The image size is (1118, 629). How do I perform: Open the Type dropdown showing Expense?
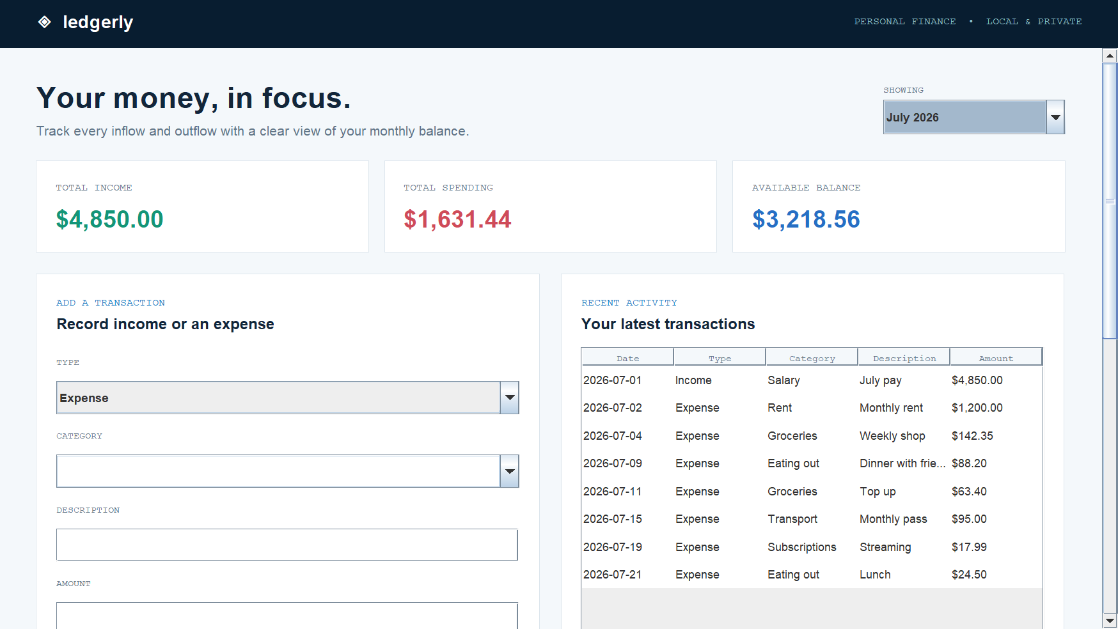(x=287, y=398)
